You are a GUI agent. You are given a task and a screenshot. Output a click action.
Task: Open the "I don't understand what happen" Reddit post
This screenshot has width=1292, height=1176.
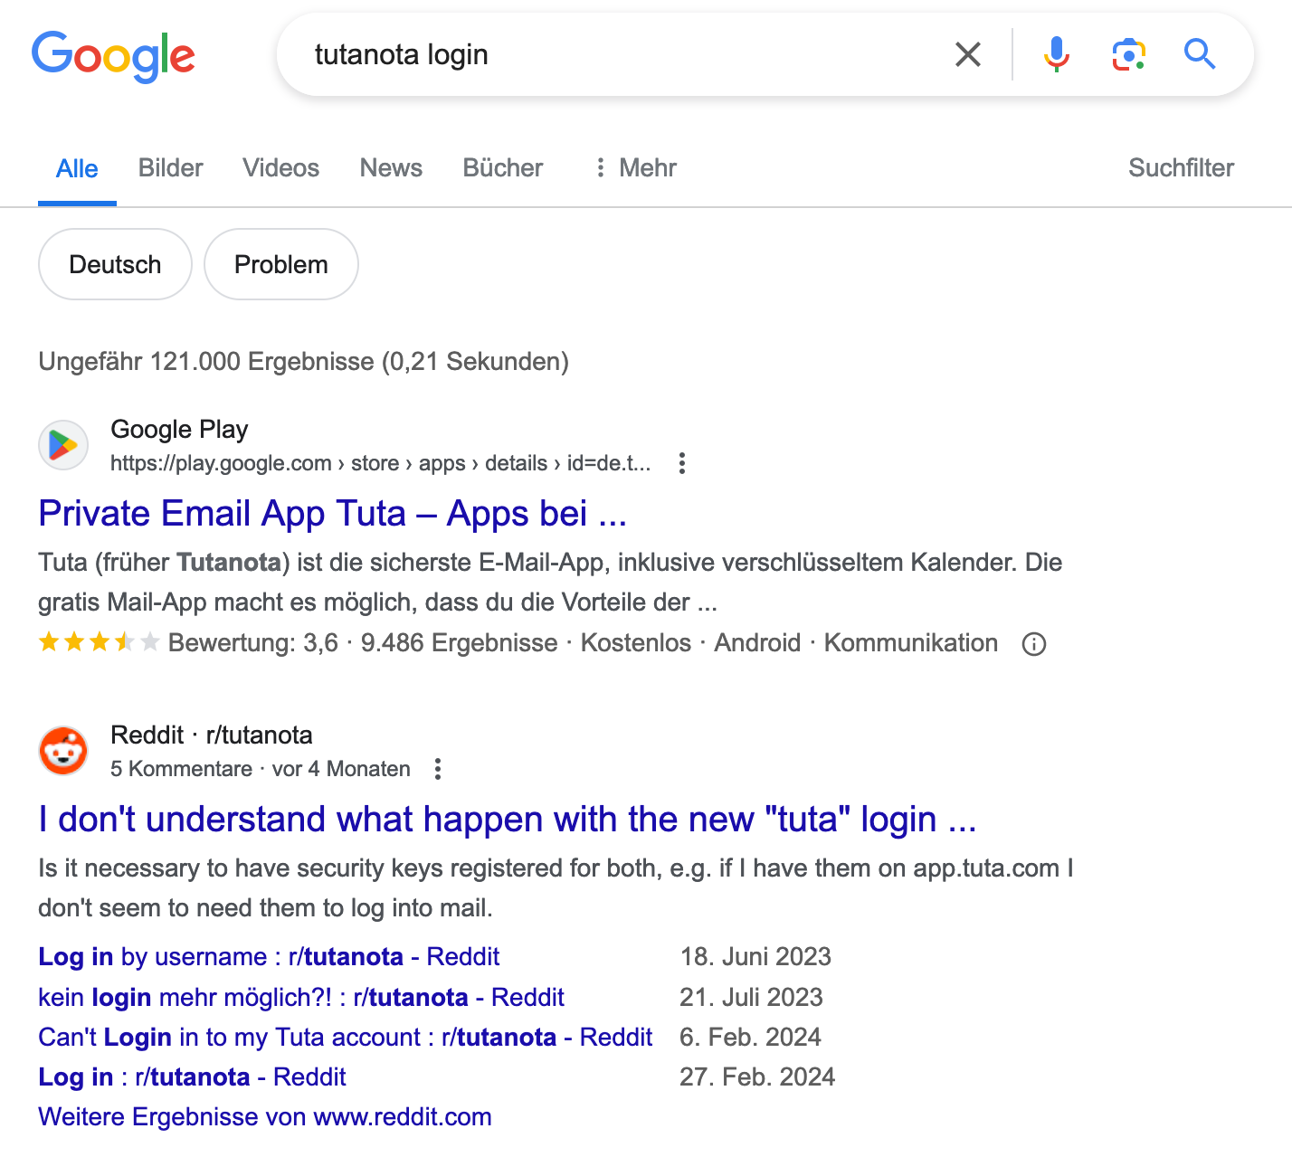(508, 820)
